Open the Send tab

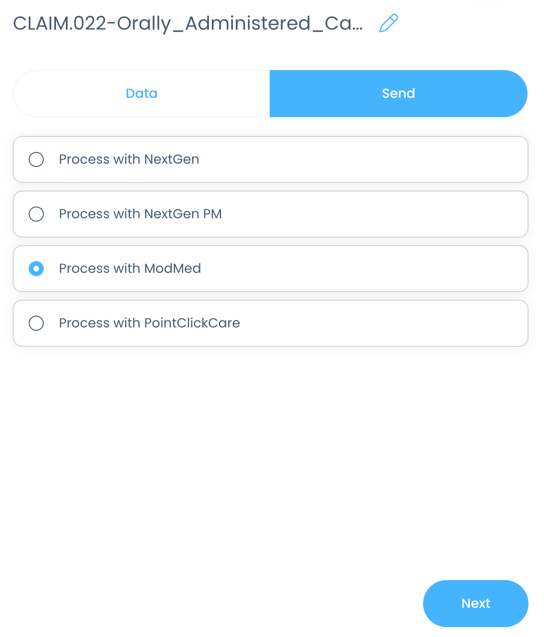tap(398, 94)
